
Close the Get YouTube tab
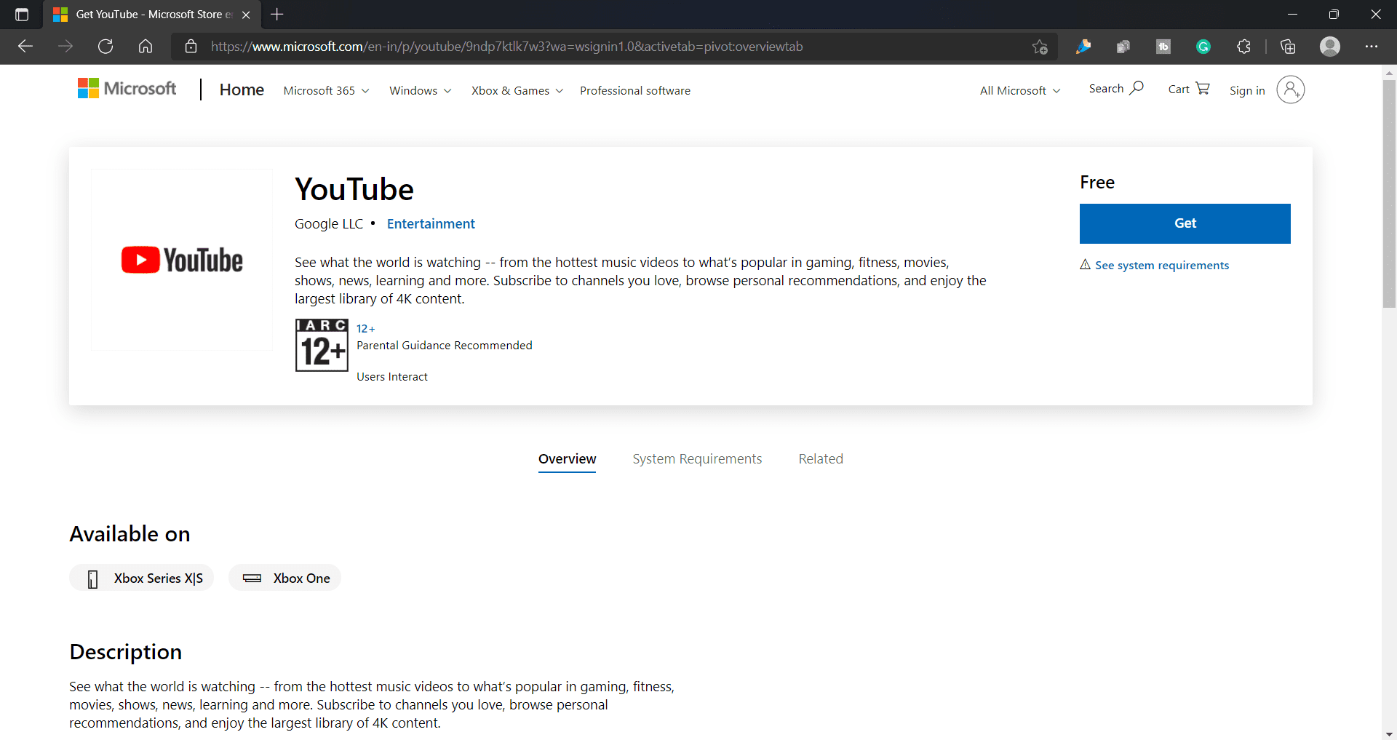[246, 15]
